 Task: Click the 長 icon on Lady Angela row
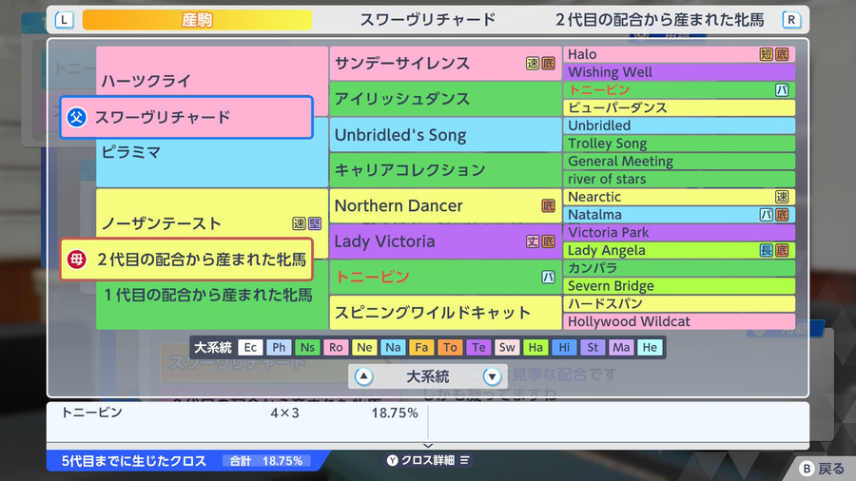(767, 250)
